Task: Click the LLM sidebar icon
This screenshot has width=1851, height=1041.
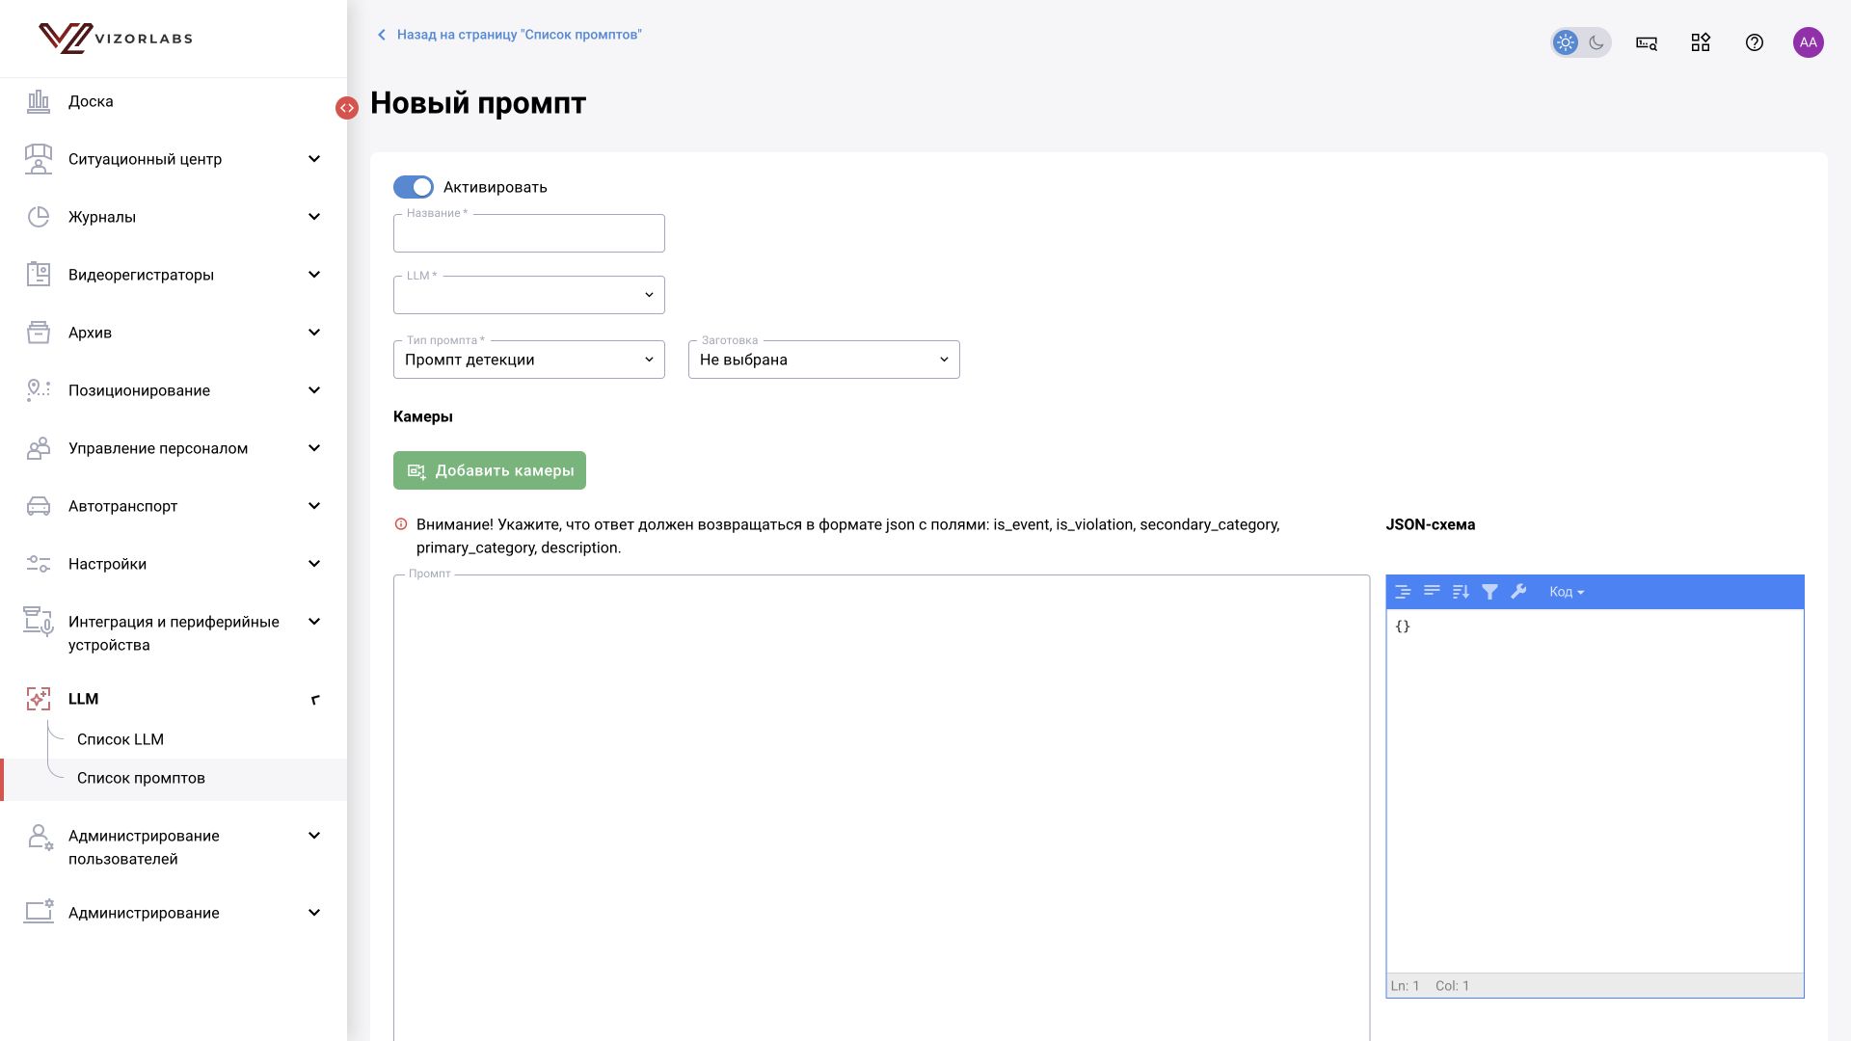Action: coord(39,699)
